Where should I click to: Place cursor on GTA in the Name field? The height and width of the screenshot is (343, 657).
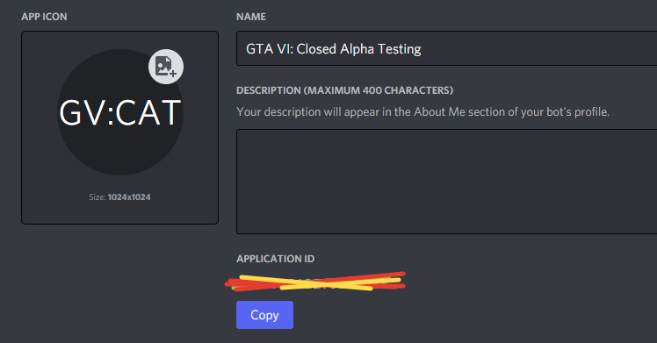pyautogui.click(x=259, y=49)
